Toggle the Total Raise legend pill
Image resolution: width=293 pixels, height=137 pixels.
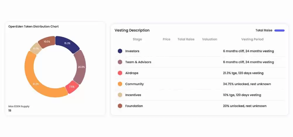(280, 30)
